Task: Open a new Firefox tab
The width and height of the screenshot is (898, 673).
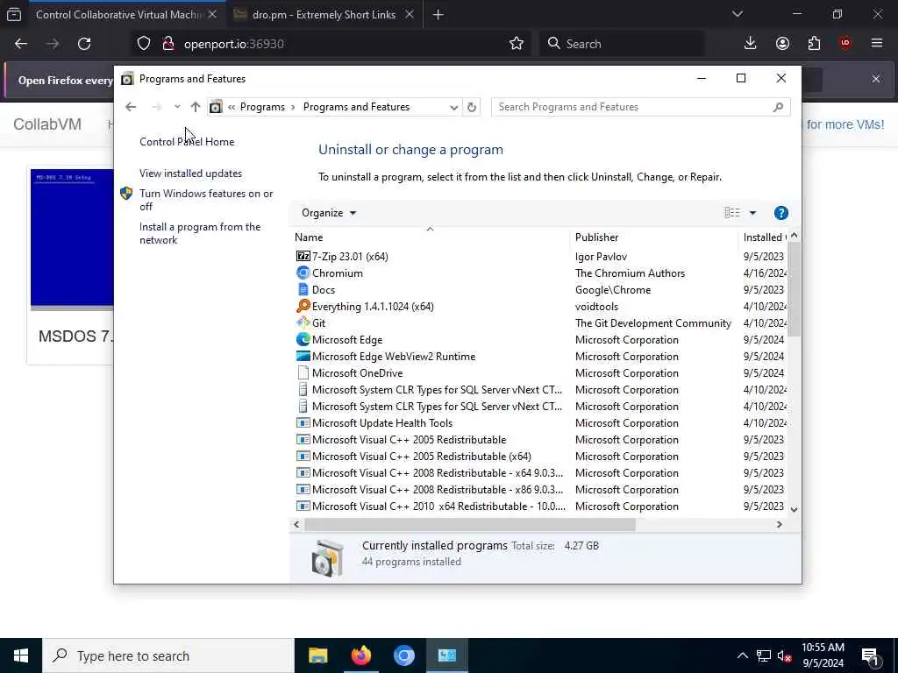Action: point(438,15)
